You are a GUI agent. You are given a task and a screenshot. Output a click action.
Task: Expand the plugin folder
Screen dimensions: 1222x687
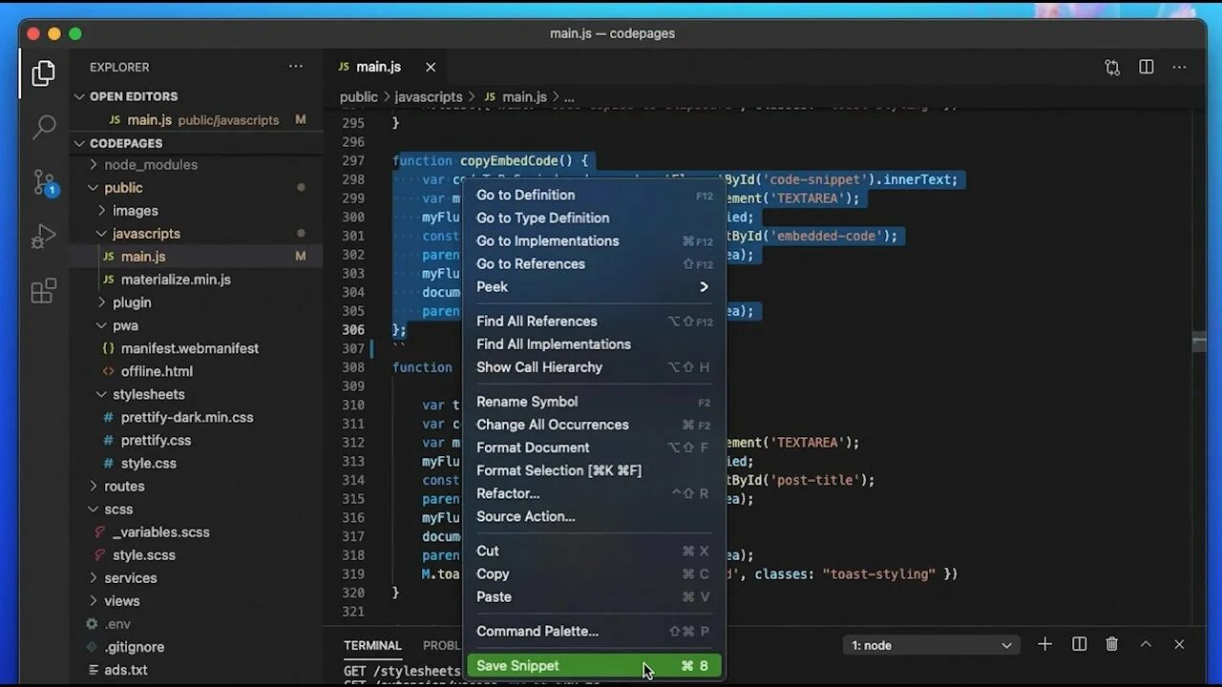132,302
